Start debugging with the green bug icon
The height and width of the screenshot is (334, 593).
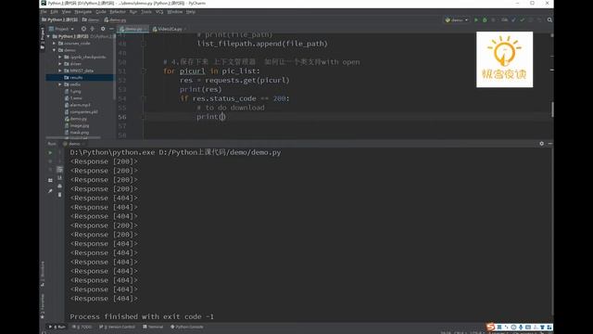(485, 19)
